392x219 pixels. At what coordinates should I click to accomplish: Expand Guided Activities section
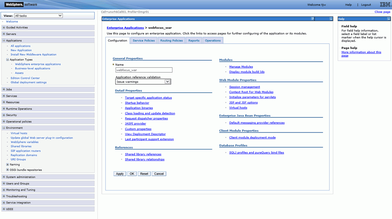click(x=4, y=27)
